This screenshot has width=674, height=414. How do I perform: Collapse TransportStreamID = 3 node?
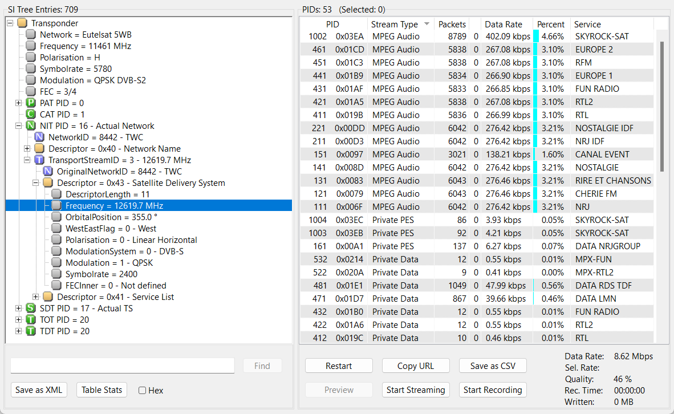coord(27,160)
